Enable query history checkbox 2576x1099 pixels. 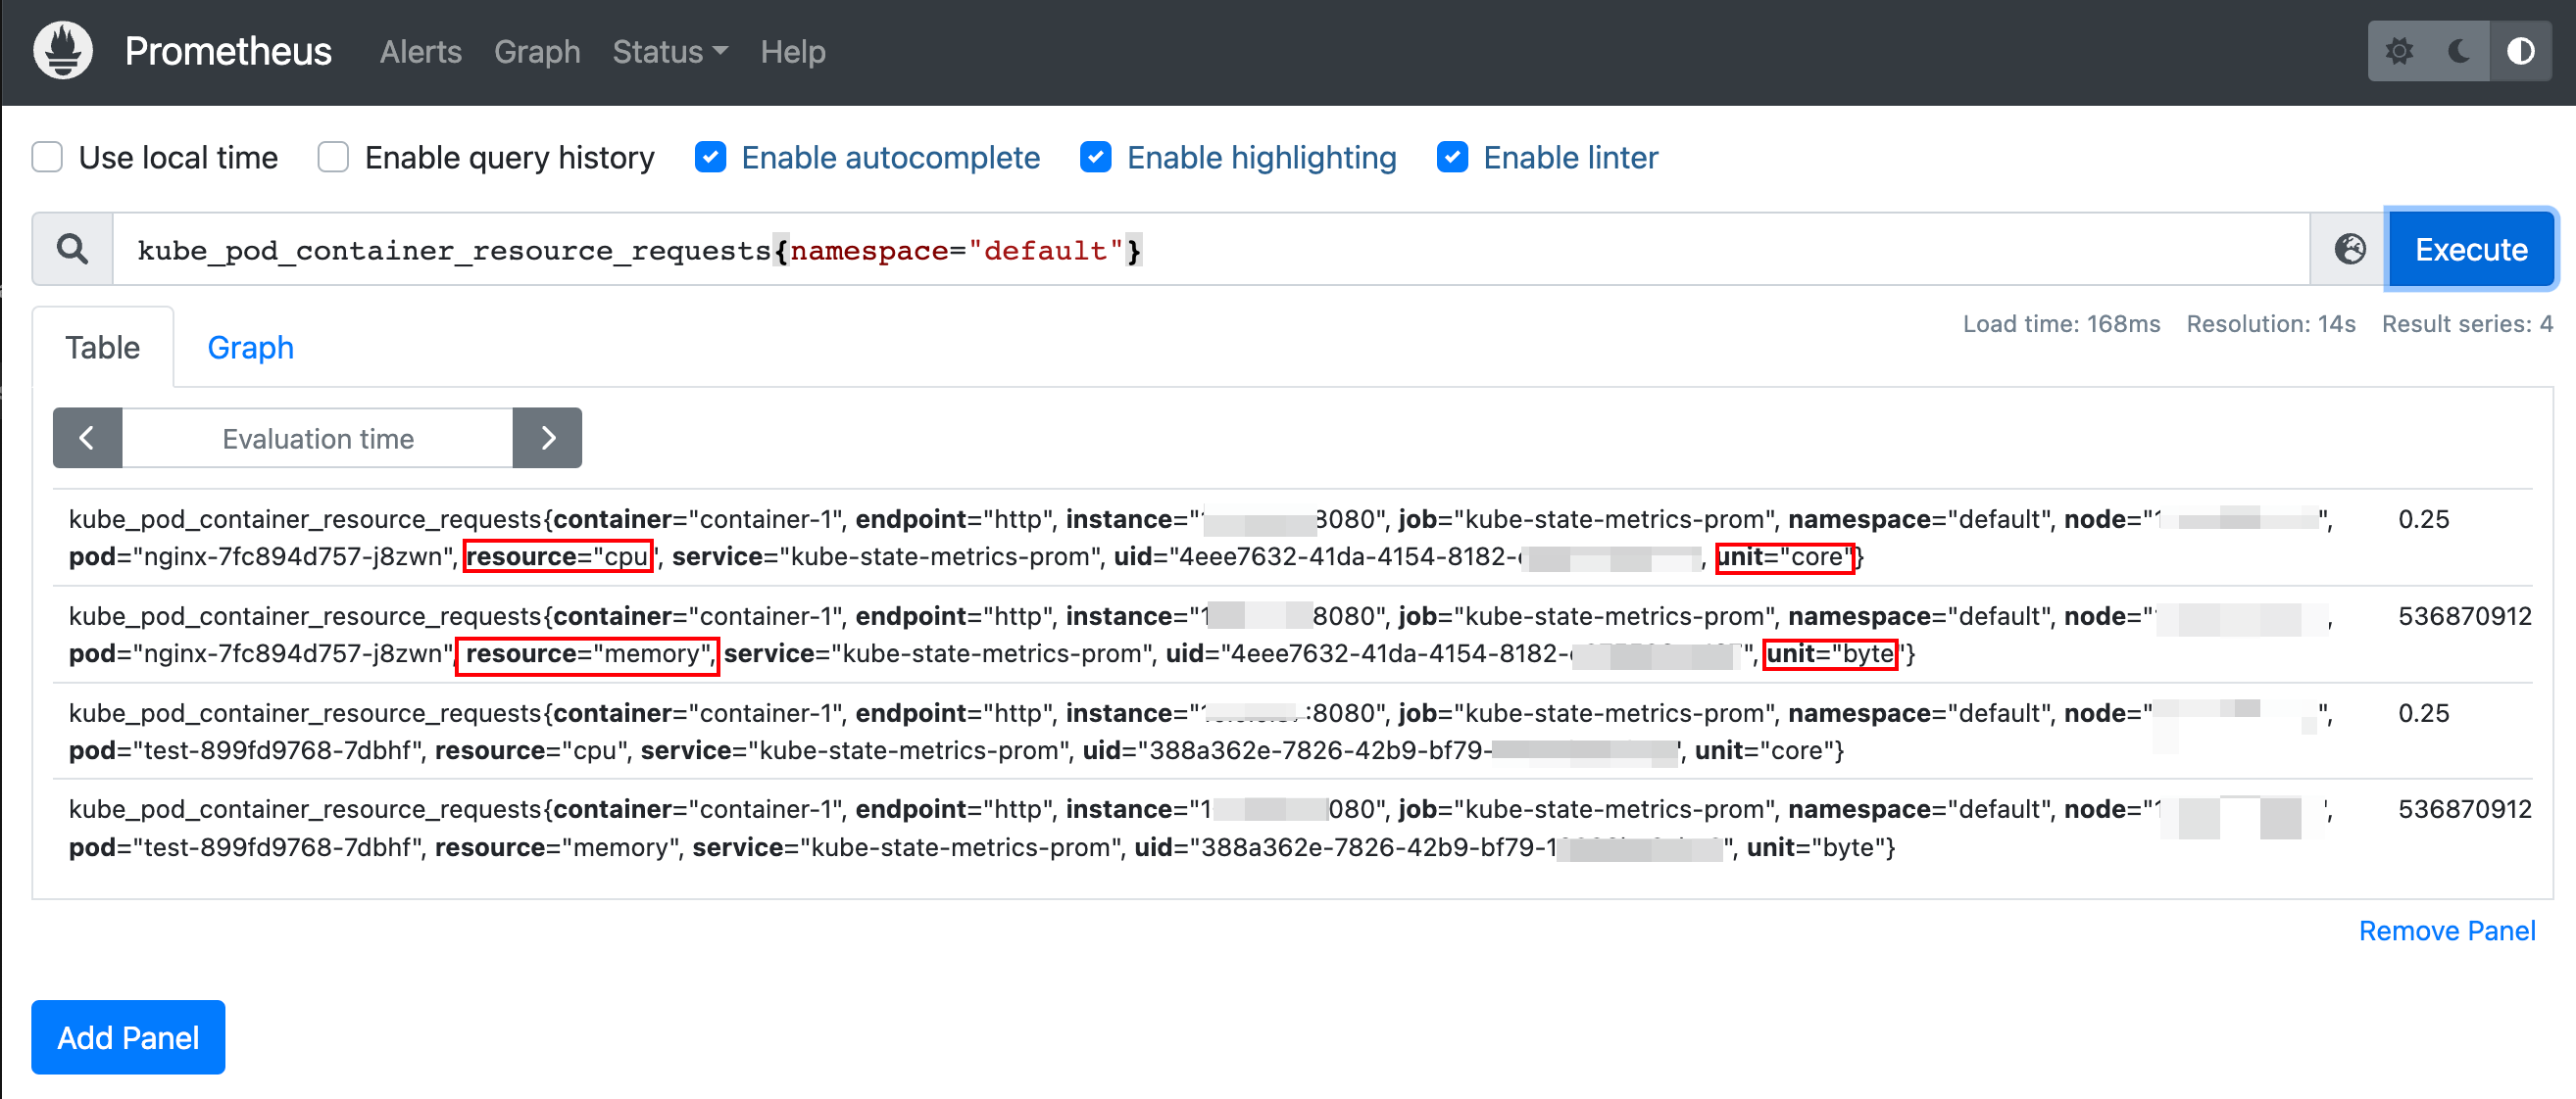point(333,157)
